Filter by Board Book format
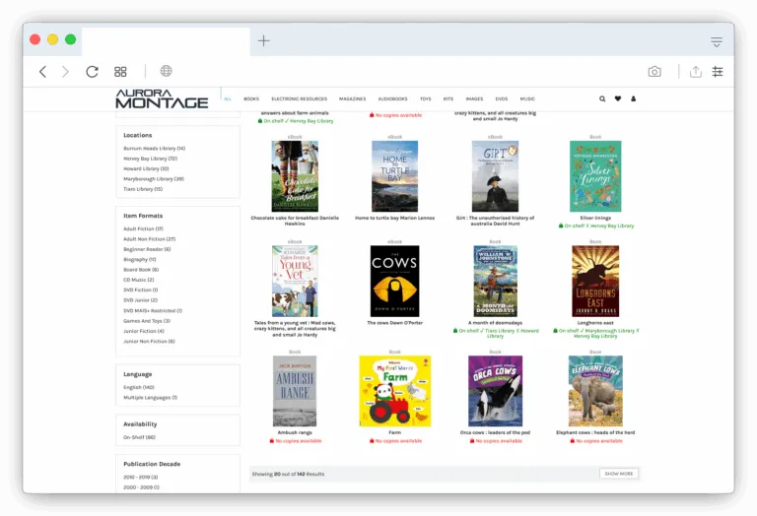 (x=142, y=270)
